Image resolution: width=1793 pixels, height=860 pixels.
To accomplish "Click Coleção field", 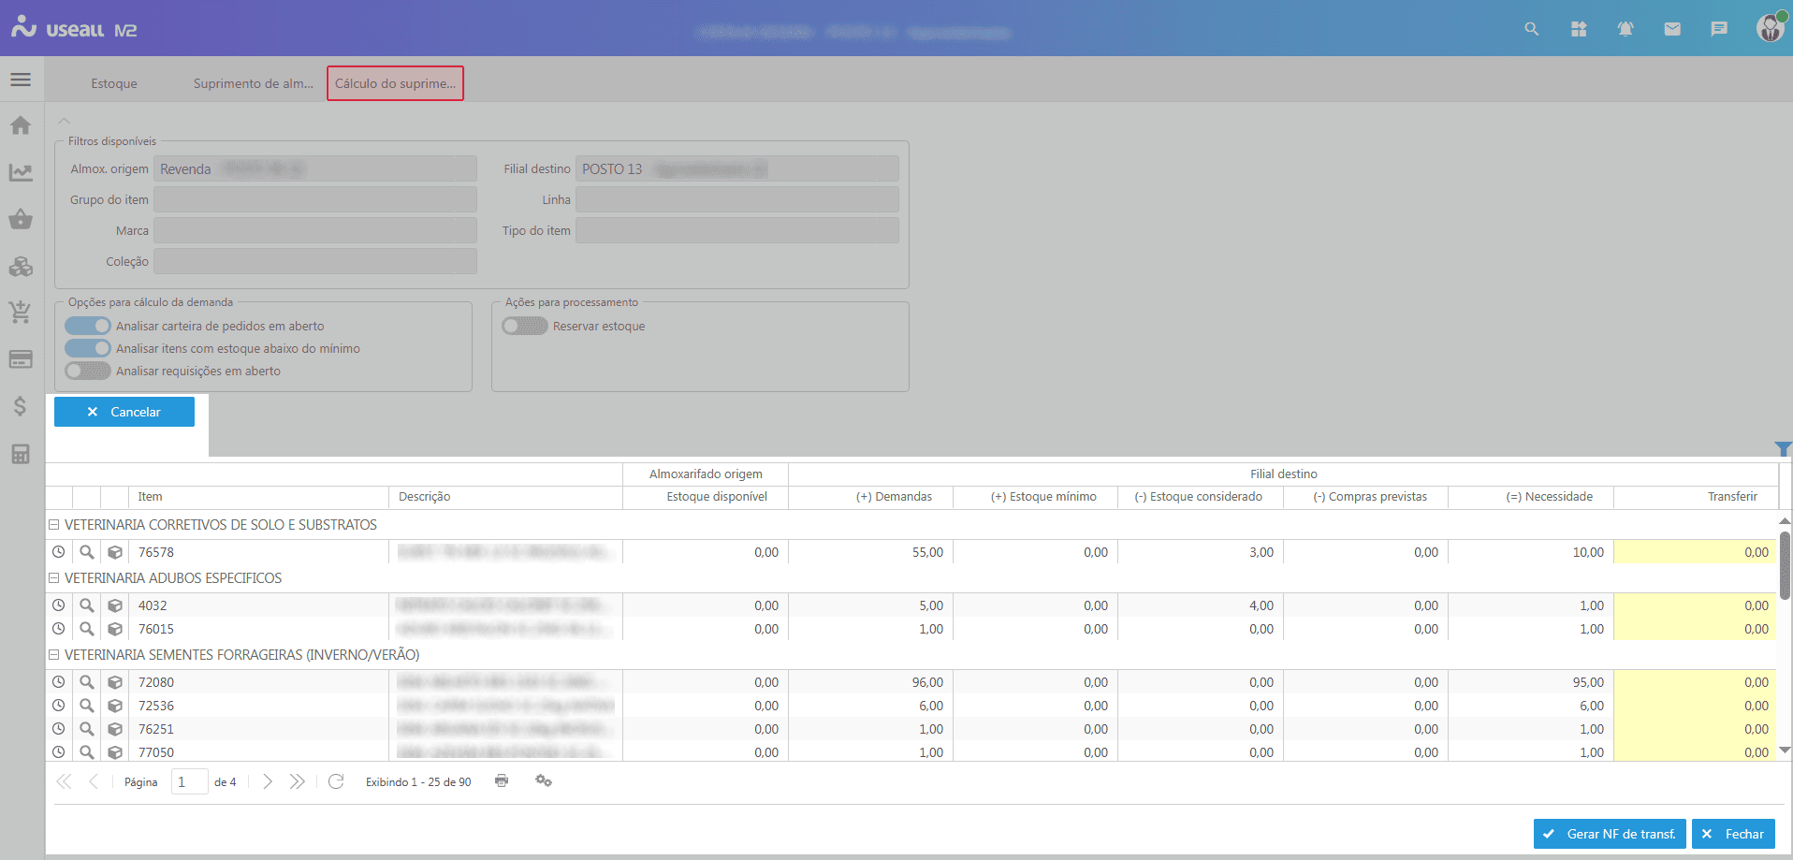I will 315,261.
